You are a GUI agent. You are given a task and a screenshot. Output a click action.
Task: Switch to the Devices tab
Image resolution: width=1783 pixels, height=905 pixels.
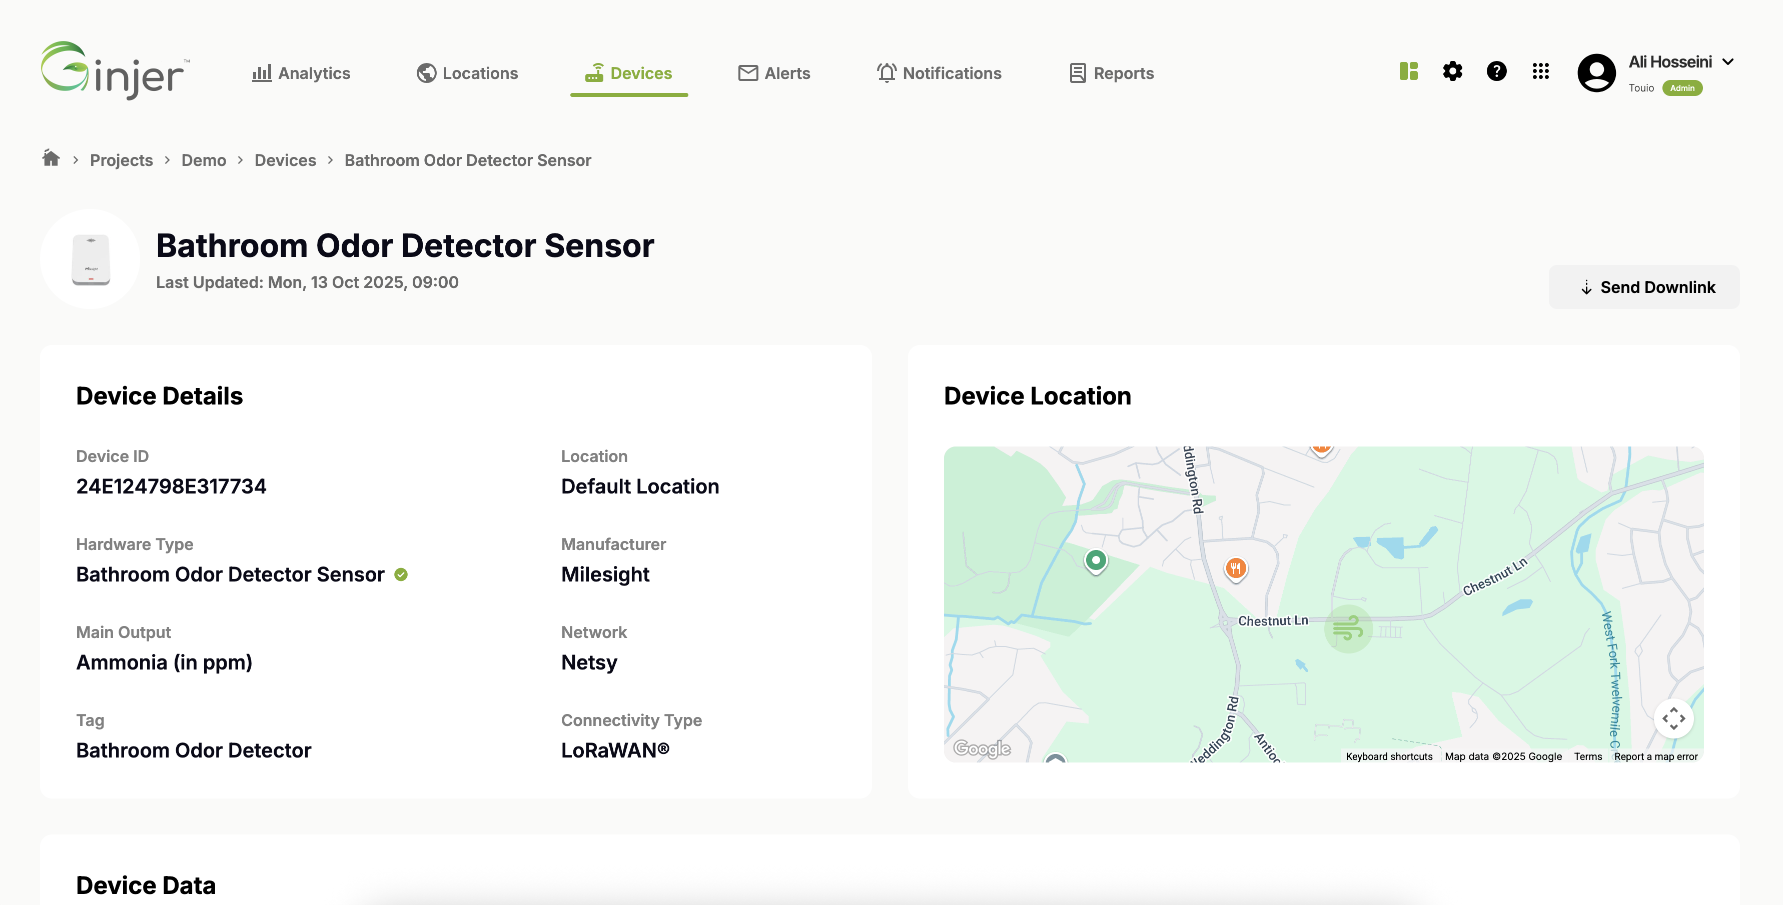(x=628, y=72)
